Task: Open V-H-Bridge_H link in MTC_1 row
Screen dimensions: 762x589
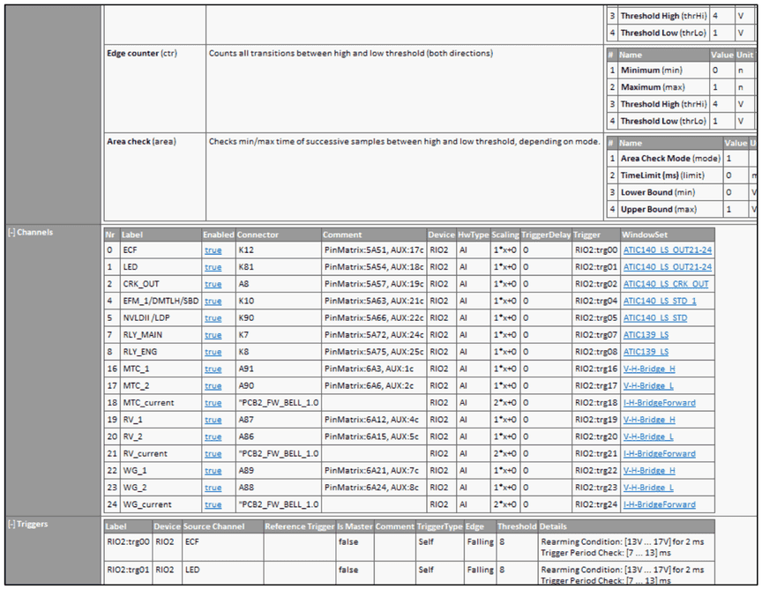Action: [x=649, y=369]
